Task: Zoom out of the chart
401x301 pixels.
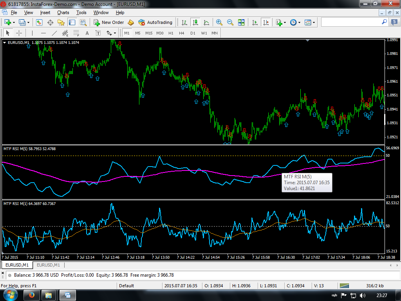Action: point(230,22)
